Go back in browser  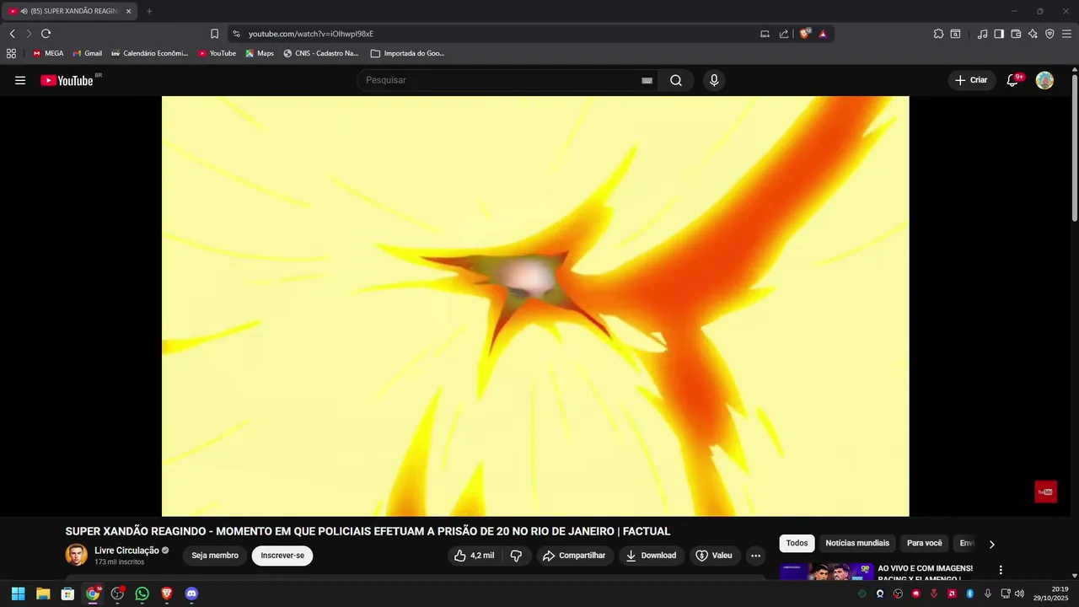coord(12,34)
